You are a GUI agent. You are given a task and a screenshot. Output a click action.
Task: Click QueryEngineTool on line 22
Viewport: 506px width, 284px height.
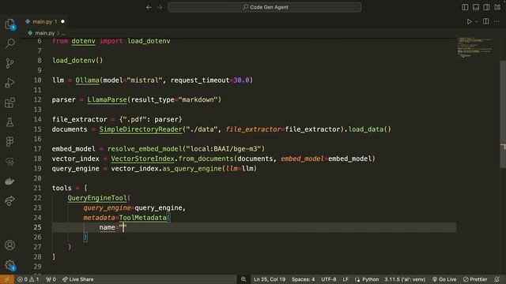click(97, 198)
